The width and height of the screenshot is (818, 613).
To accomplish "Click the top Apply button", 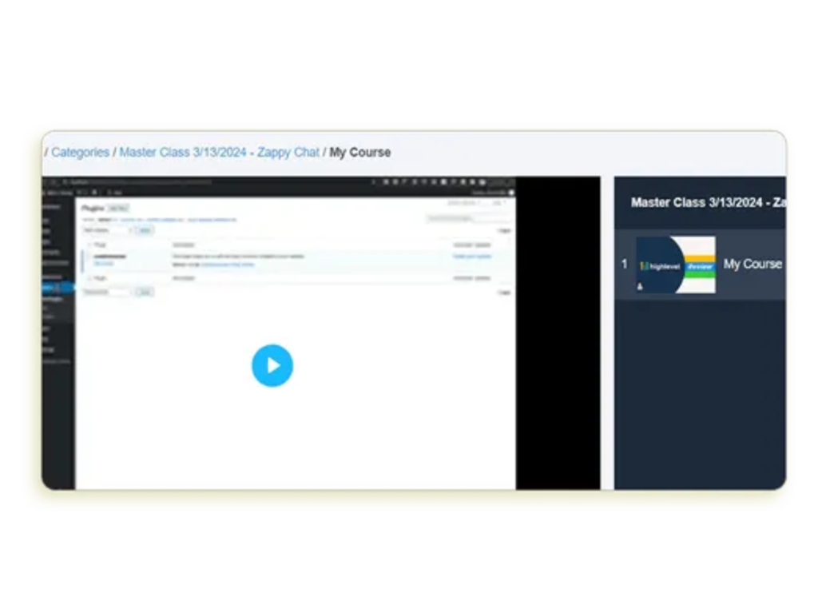I will (x=144, y=230).
